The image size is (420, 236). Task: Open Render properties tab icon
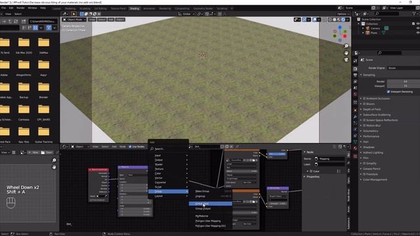(x=355, y=69)
